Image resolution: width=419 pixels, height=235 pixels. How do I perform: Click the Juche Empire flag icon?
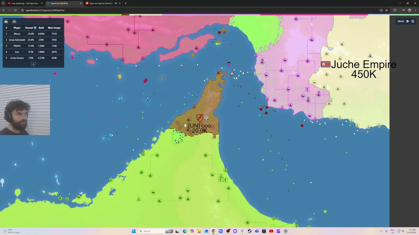[325, 64]
